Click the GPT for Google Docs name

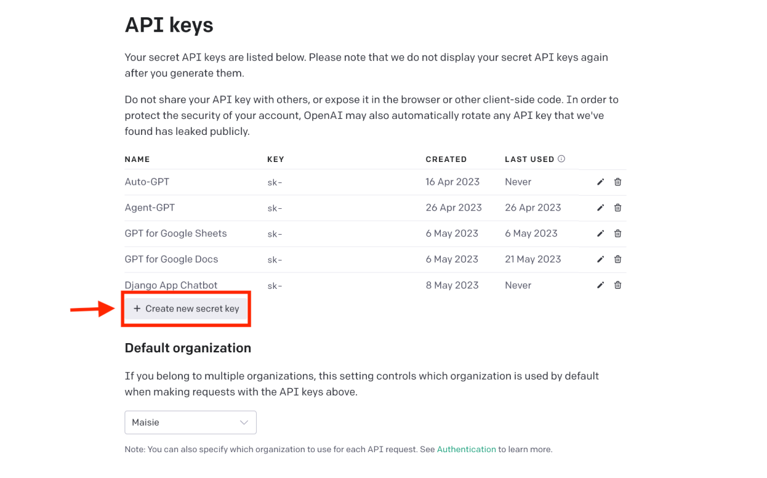171,259
